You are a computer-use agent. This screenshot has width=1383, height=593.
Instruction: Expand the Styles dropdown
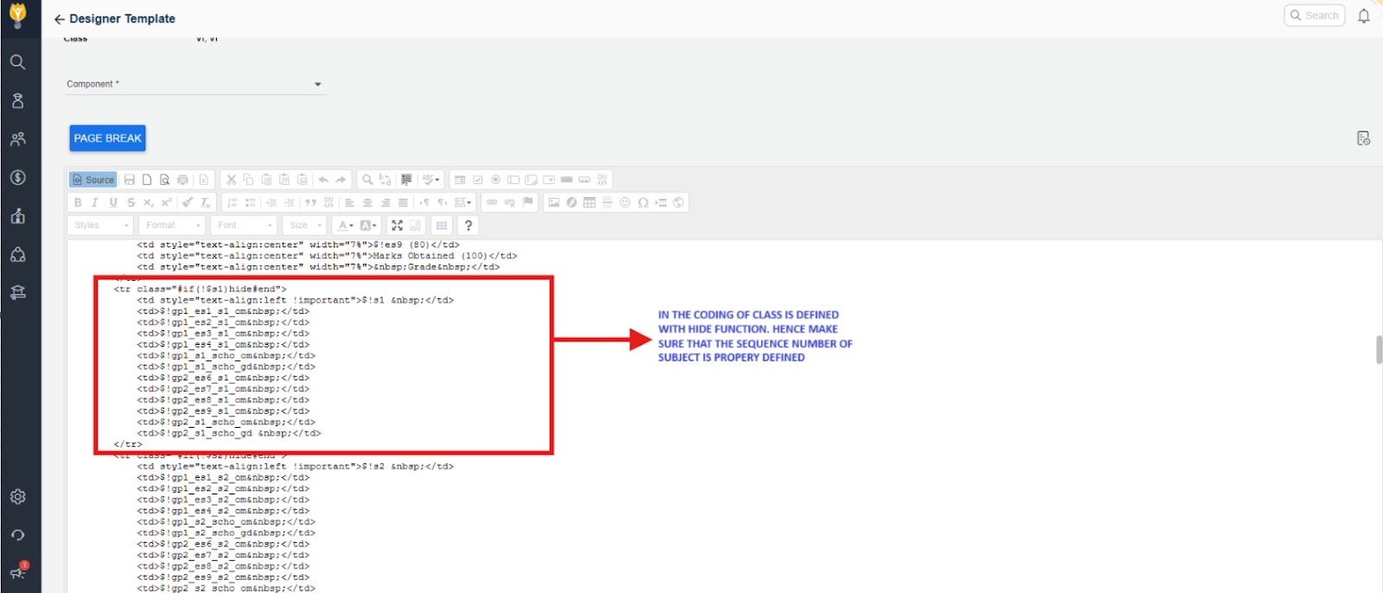(x=100, y=226)
